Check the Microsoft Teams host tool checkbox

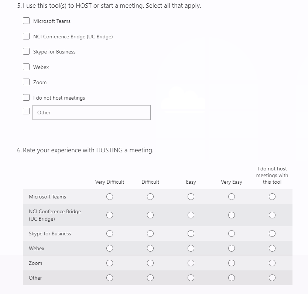pos(26,21)
